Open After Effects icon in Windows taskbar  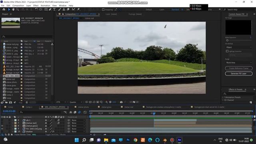point(179,140)
